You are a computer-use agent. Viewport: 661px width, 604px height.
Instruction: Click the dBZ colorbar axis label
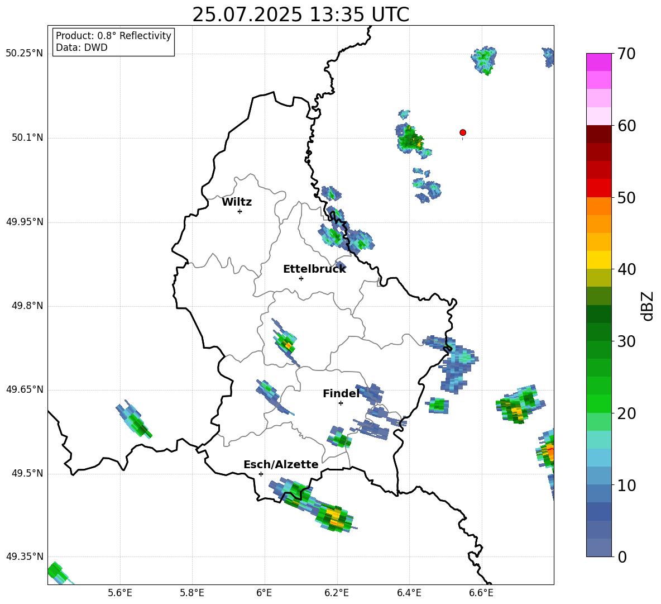[648, 306]
